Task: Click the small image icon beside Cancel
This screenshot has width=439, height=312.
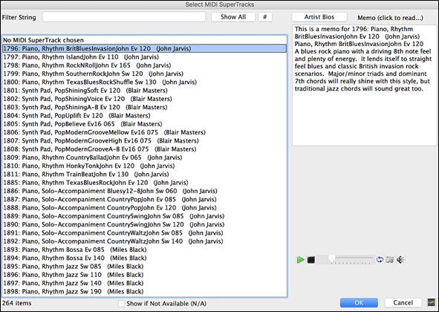Action: pyautogui.click(x=432, y=302)
